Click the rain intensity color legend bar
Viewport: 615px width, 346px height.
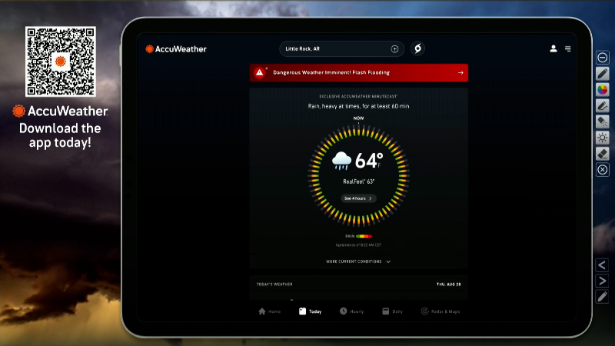pos(364,236)
